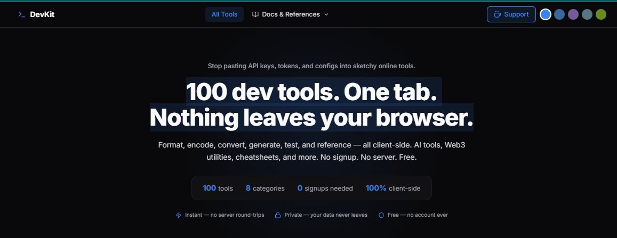Viewport: 617px width, 238px height.
Task: Select the steel blue theme swatch
Action: point(559,14)
